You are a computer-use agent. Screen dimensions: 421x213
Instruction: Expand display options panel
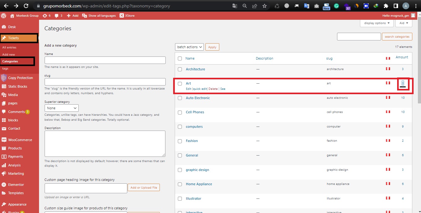[x=377, y=23]
